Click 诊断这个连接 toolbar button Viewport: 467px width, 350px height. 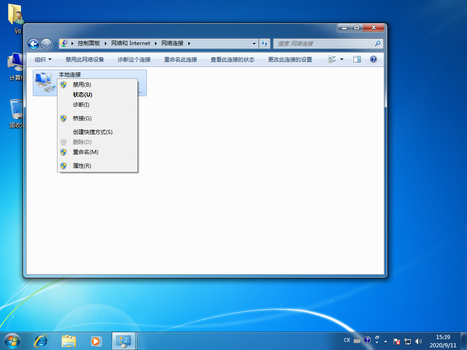[134, 60]
